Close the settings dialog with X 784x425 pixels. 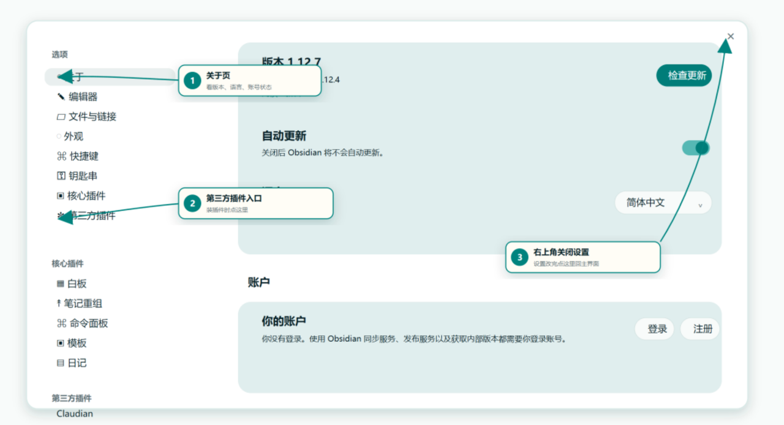730,36
